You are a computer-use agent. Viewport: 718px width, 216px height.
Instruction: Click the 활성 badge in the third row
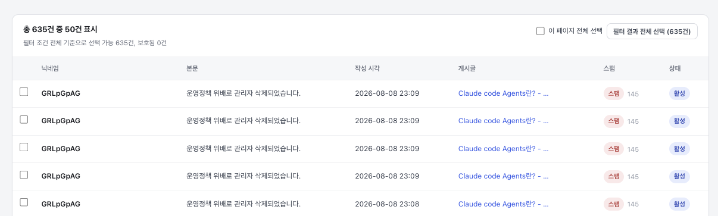tap(679, 149)
